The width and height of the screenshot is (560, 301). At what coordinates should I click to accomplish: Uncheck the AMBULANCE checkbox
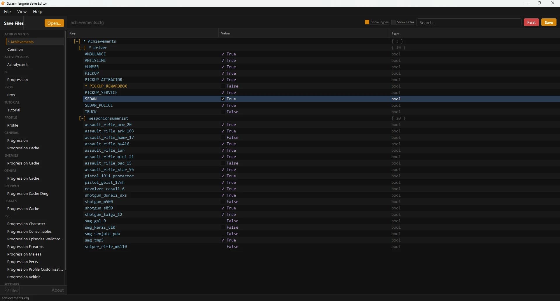click(x=223, y=54)
